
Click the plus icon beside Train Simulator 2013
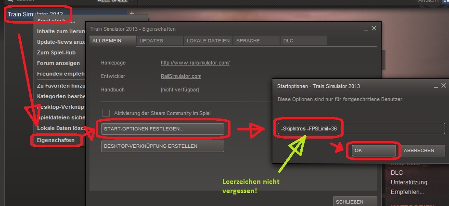131,13
